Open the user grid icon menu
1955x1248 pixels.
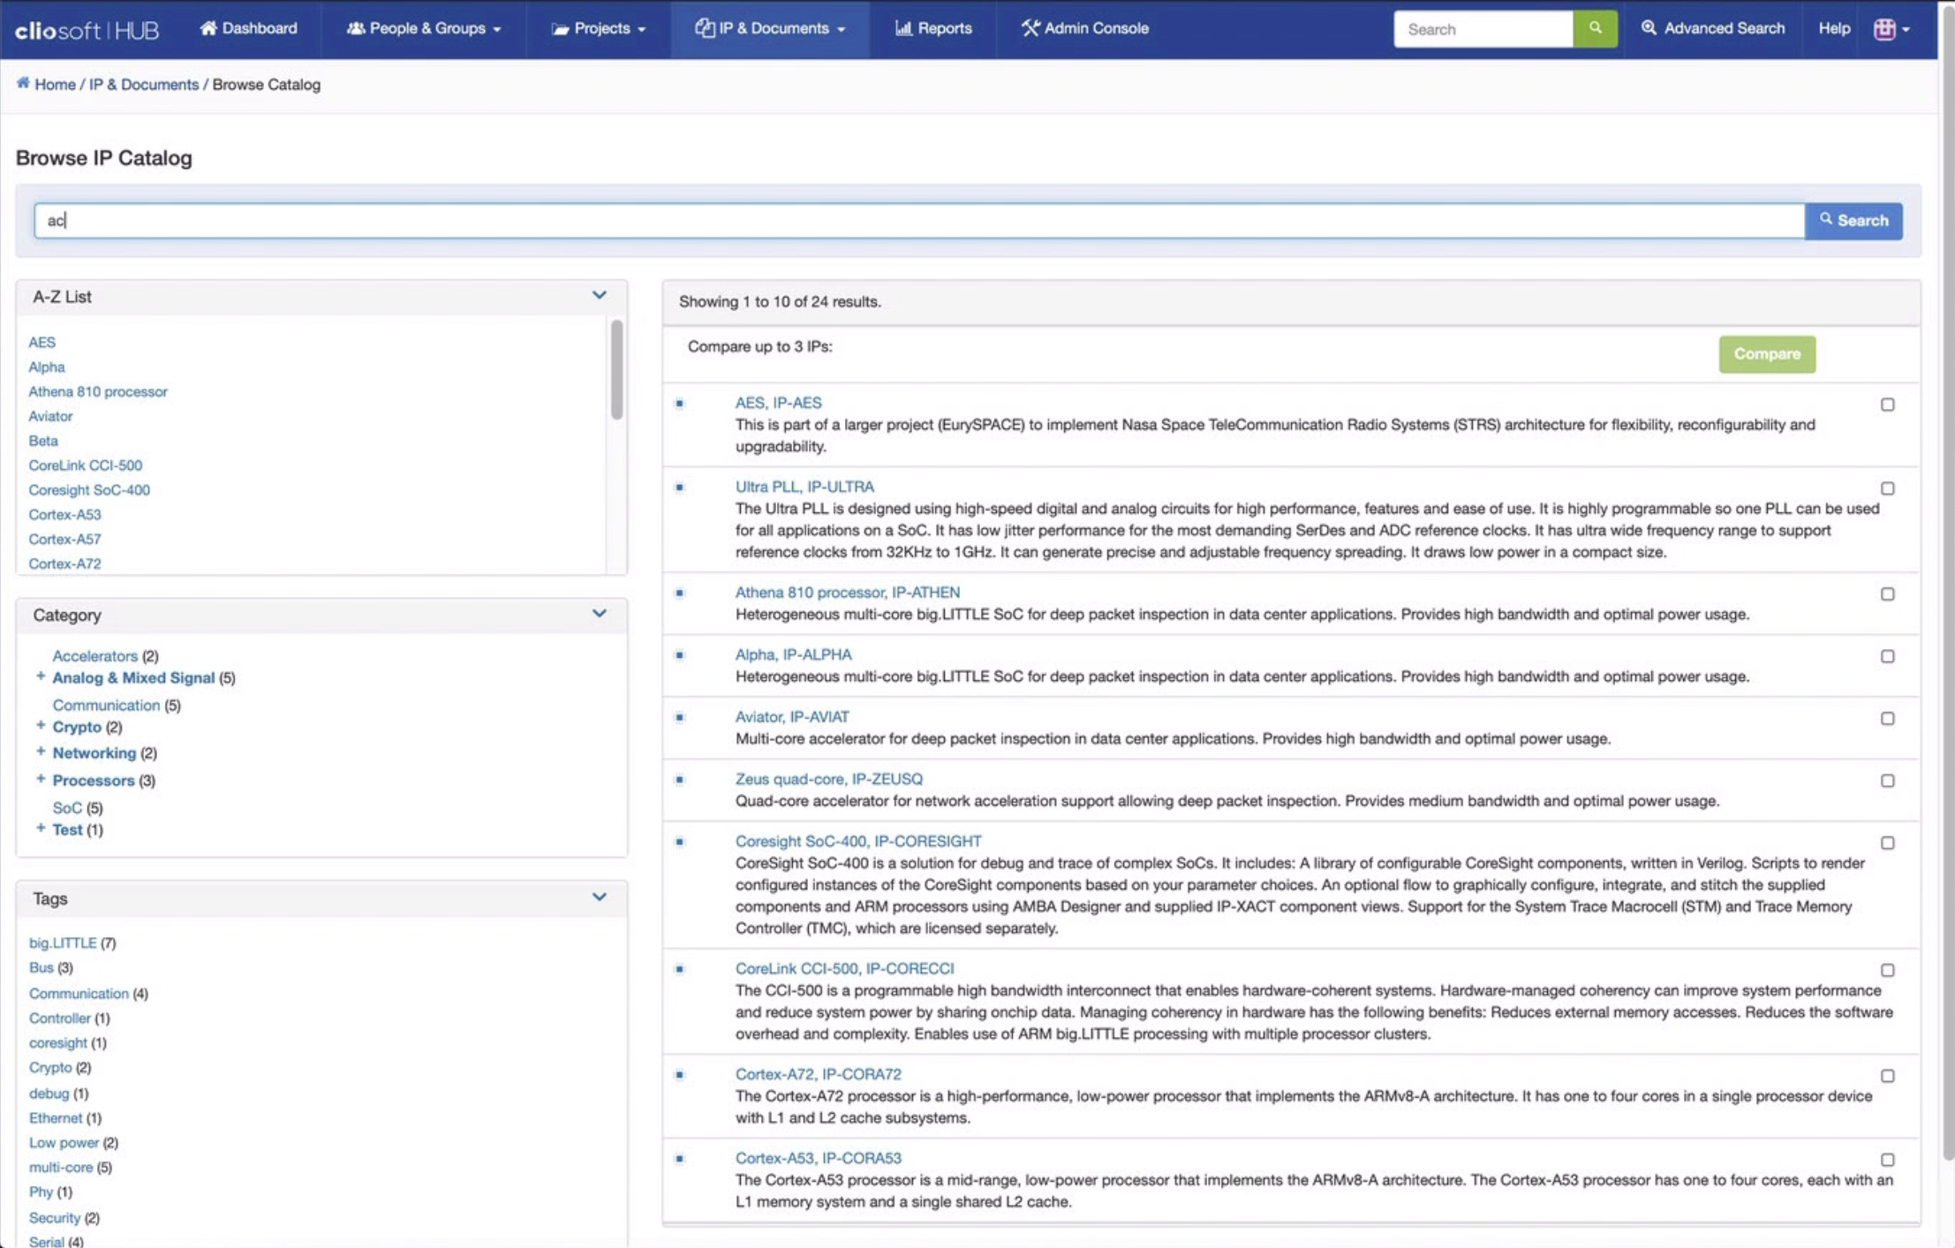point(1891,28)
